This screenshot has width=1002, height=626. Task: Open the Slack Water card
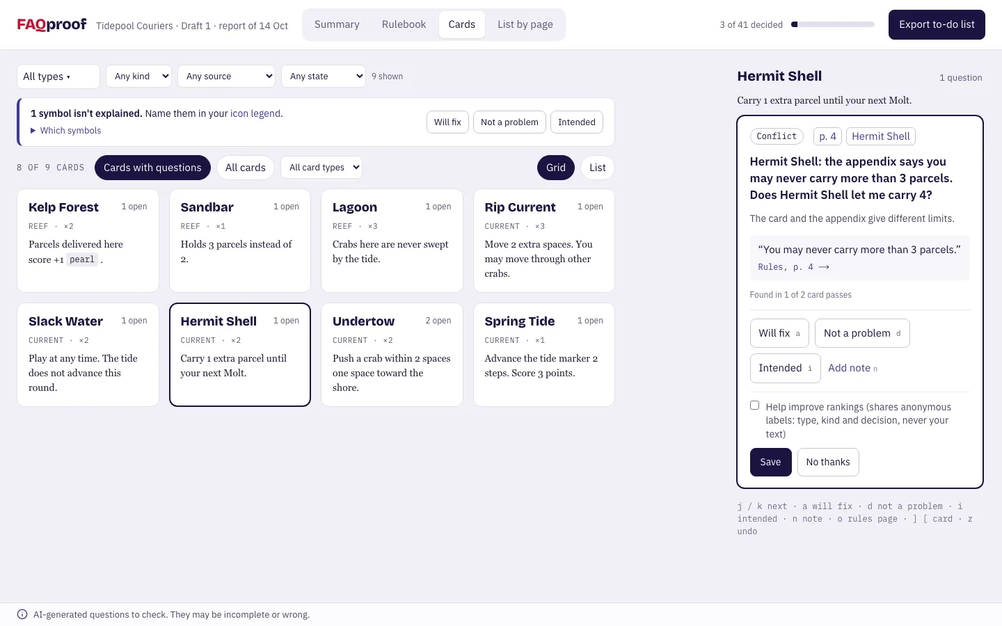click(88, 355)
